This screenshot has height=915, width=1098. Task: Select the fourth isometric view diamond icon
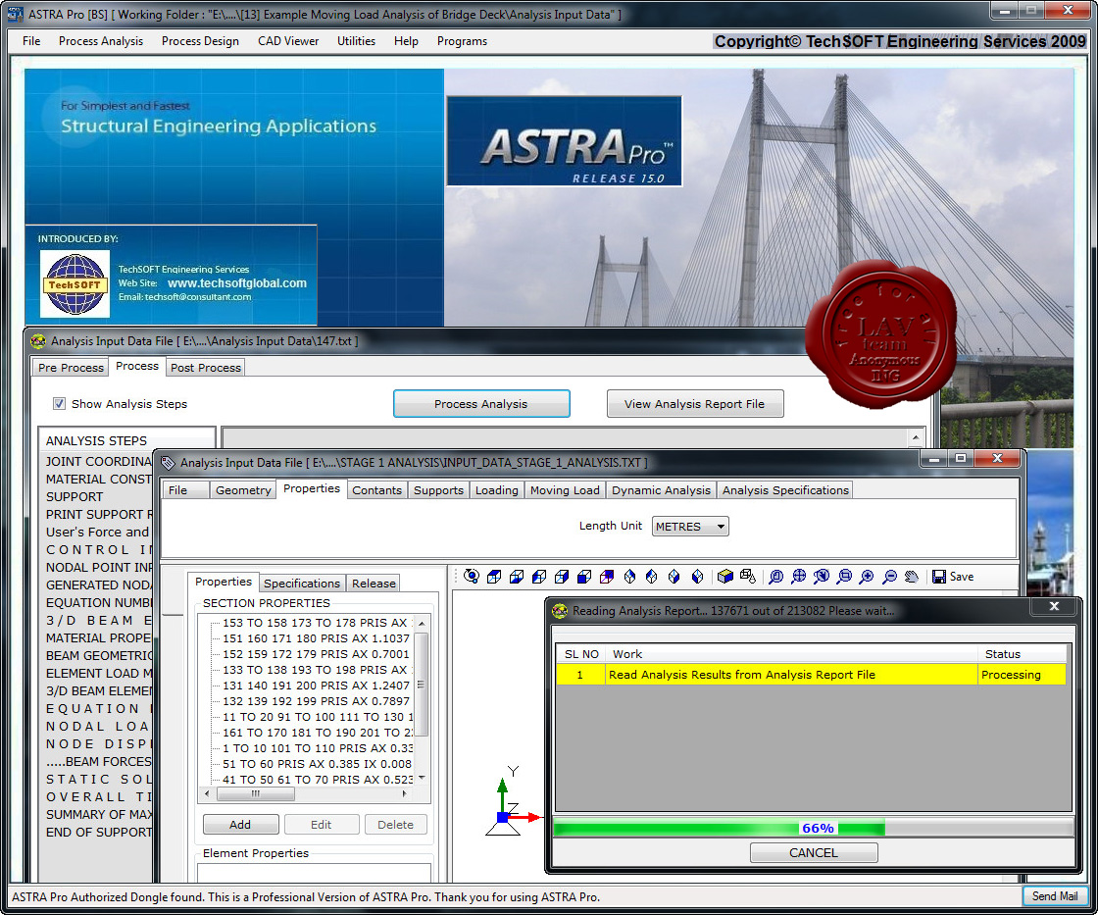(697, 576)
